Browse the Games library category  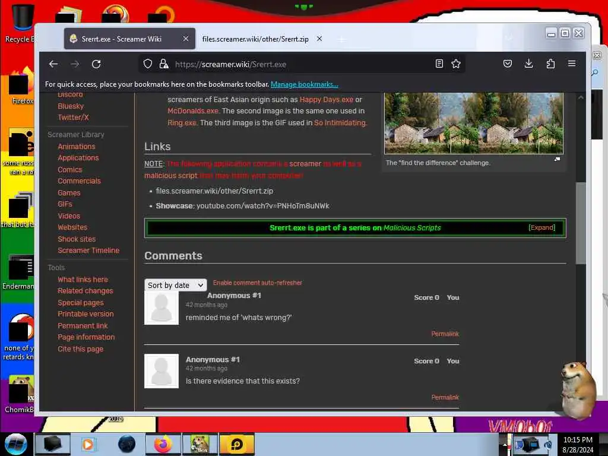tap(69, 193)
